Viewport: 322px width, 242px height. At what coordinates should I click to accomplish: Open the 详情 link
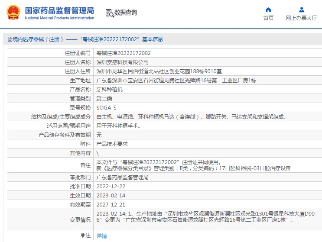102,236
